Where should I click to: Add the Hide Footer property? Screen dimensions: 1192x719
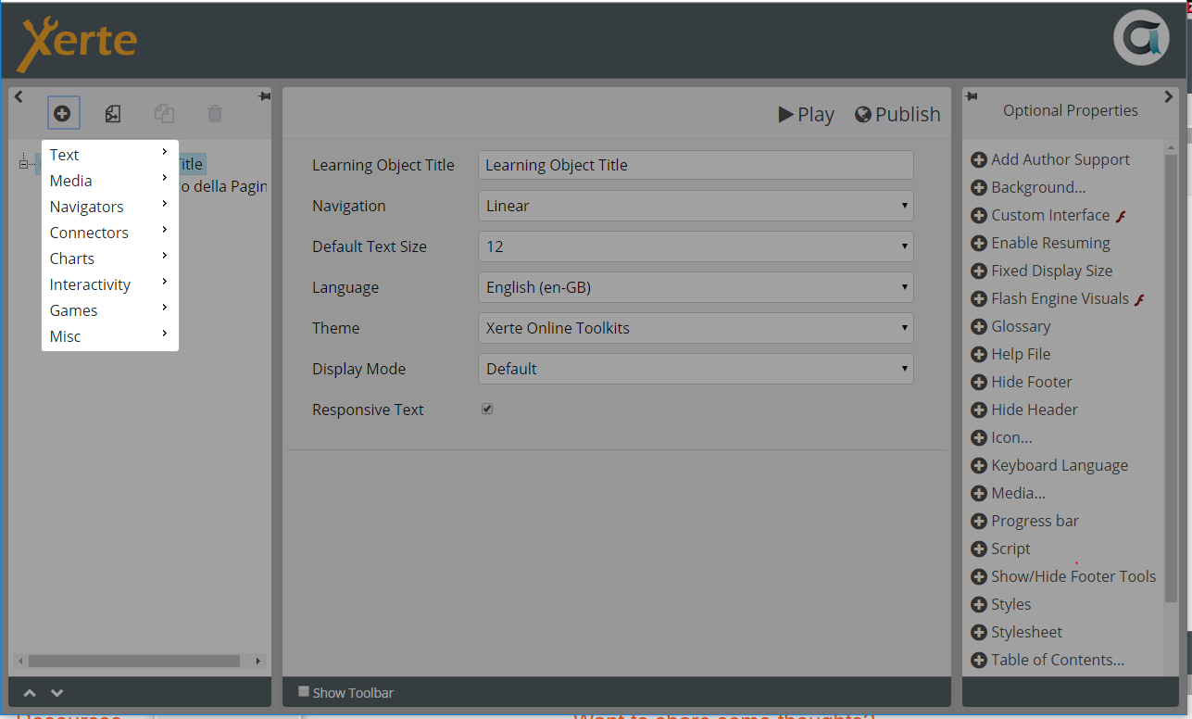pos(1022,382)
